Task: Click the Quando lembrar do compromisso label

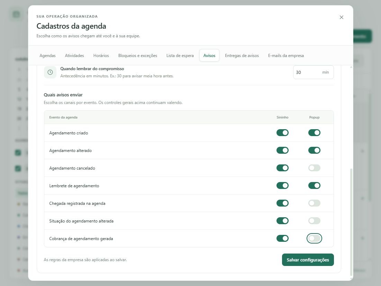Action: [92, 69]
